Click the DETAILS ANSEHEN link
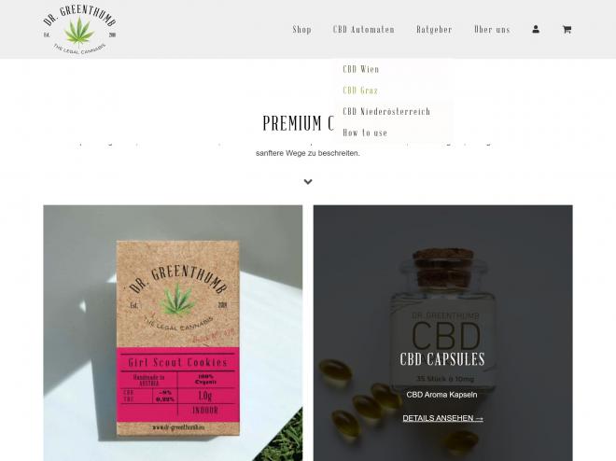The height and width of the screenshot is (461, 616). pos(442,418)
